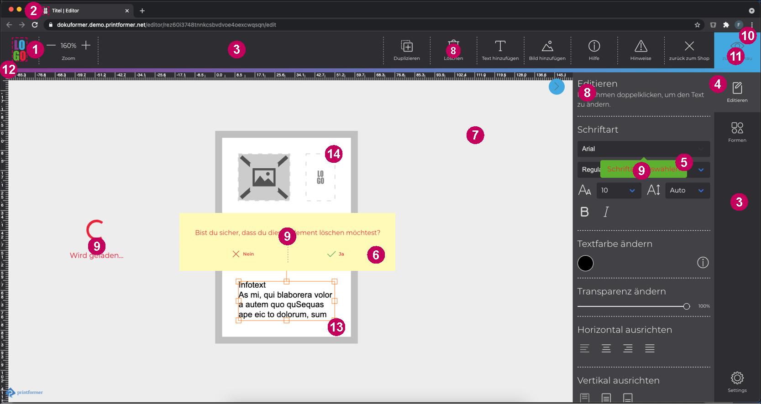761x404 pixels.
Task: Click the image placeholder on the canvas
Action: point(264,177)
